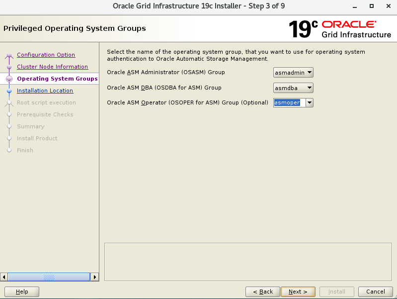Go to Configuration Option step
Viewport: 397px width, 299px height.
[46, 55]
